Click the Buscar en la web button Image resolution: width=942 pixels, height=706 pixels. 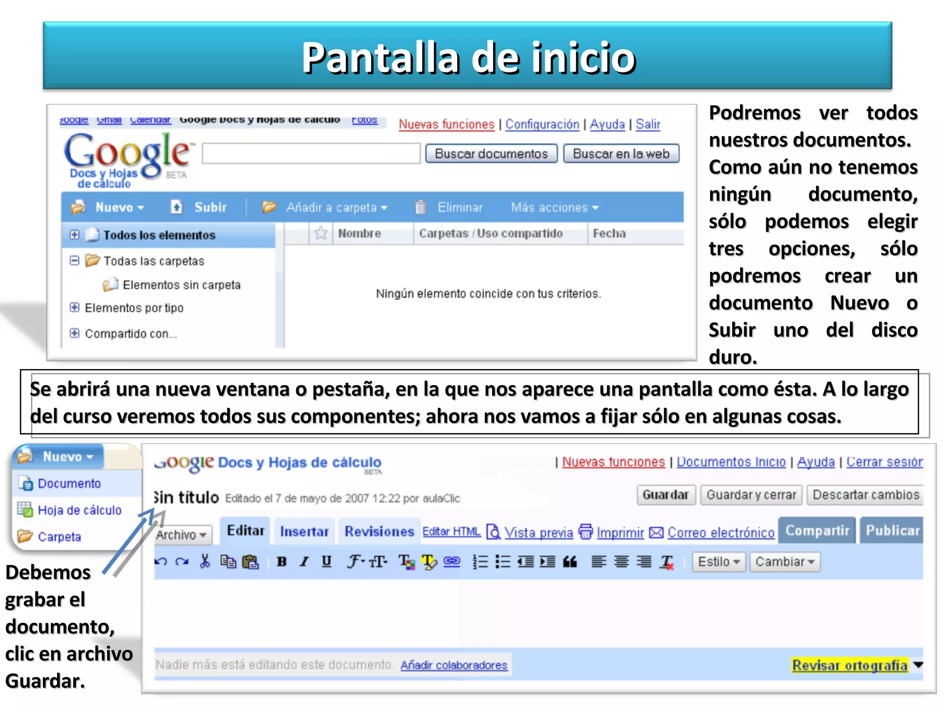[621, 154]
